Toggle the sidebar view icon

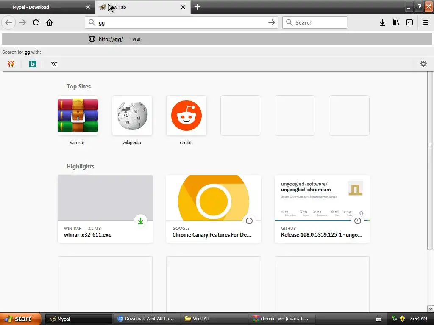(409, 22)
